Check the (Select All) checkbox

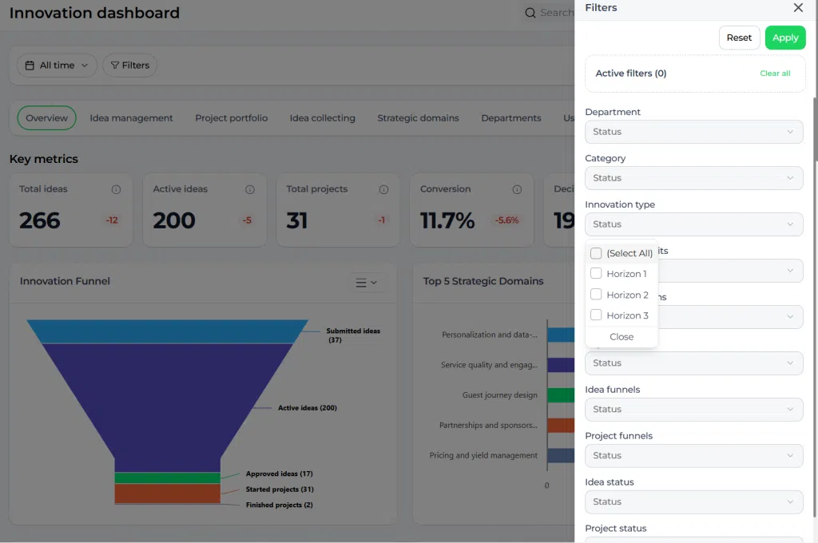coord(596,253)
